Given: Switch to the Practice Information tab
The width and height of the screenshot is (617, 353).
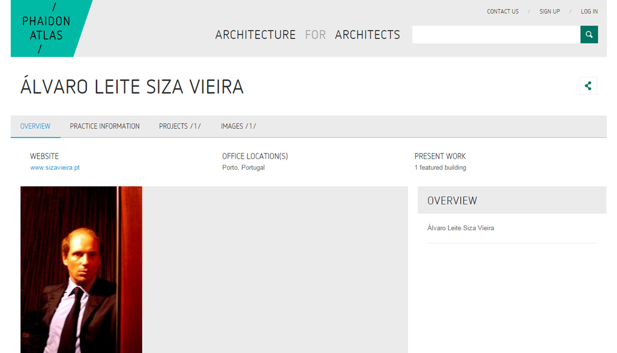Looking at the screenshot, I should point(105,126).
